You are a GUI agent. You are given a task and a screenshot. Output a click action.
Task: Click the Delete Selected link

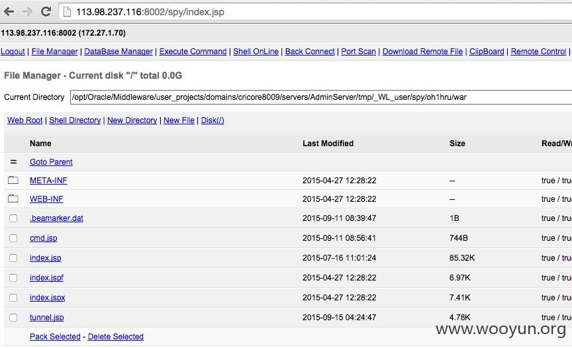[116, 337]
